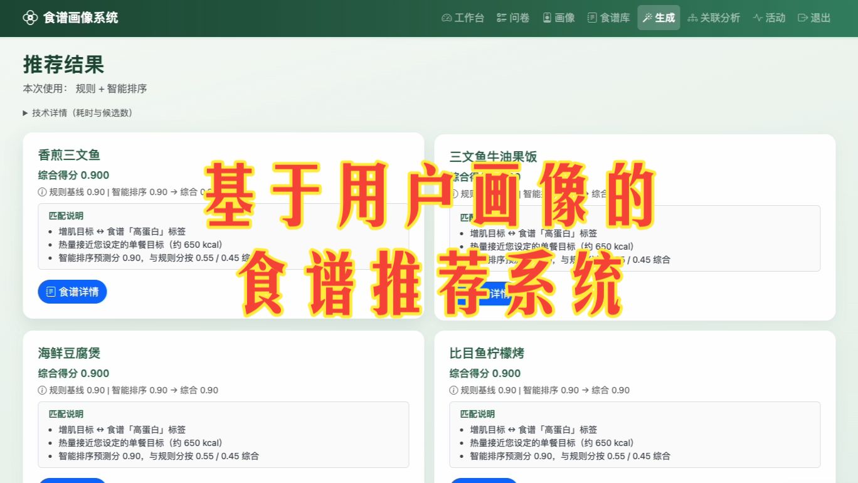Click 匹配说明 heading in 海鲜豆腐煲 card
Image resolution: width=858 pixels, height=483 pixels.
(66, 414)
